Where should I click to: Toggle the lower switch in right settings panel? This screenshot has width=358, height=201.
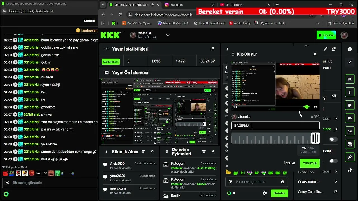point(333,161)
